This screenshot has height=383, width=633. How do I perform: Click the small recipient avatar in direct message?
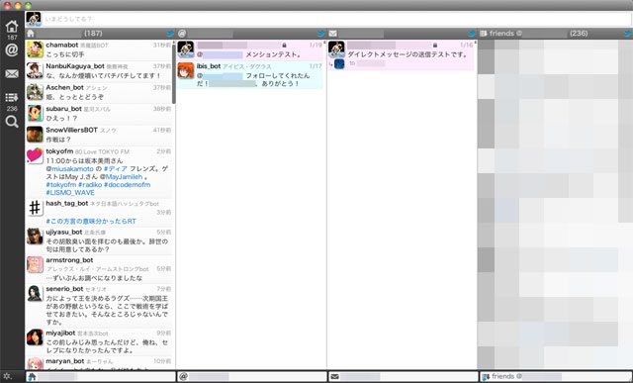pos(339,63)
